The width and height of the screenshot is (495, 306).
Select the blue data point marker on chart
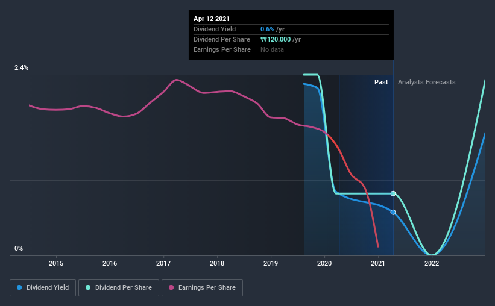click(x=393, y=212)
